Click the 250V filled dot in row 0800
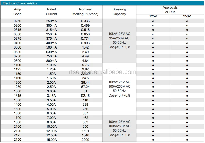Image resolution: width=205 pixels, height=143 pixels. [x=187, y=61]
